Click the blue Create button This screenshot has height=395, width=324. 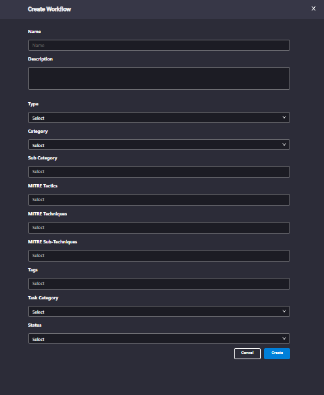[277, 354]
